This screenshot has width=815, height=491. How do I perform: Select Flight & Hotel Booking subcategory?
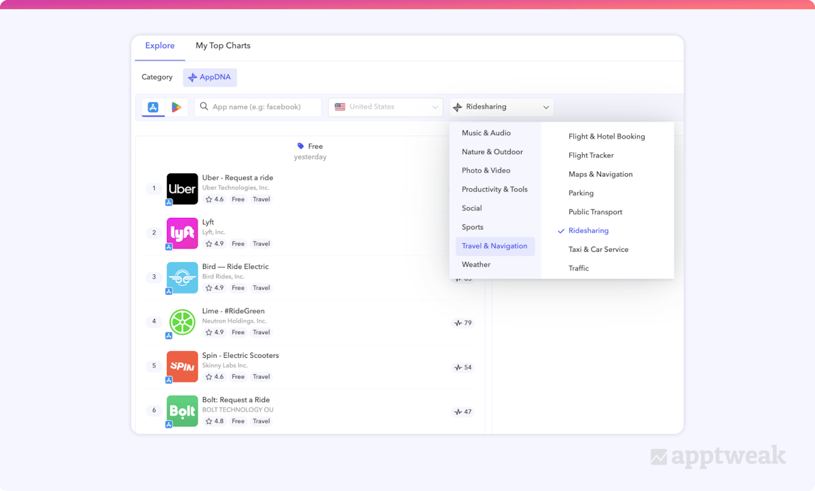(607, 137)
